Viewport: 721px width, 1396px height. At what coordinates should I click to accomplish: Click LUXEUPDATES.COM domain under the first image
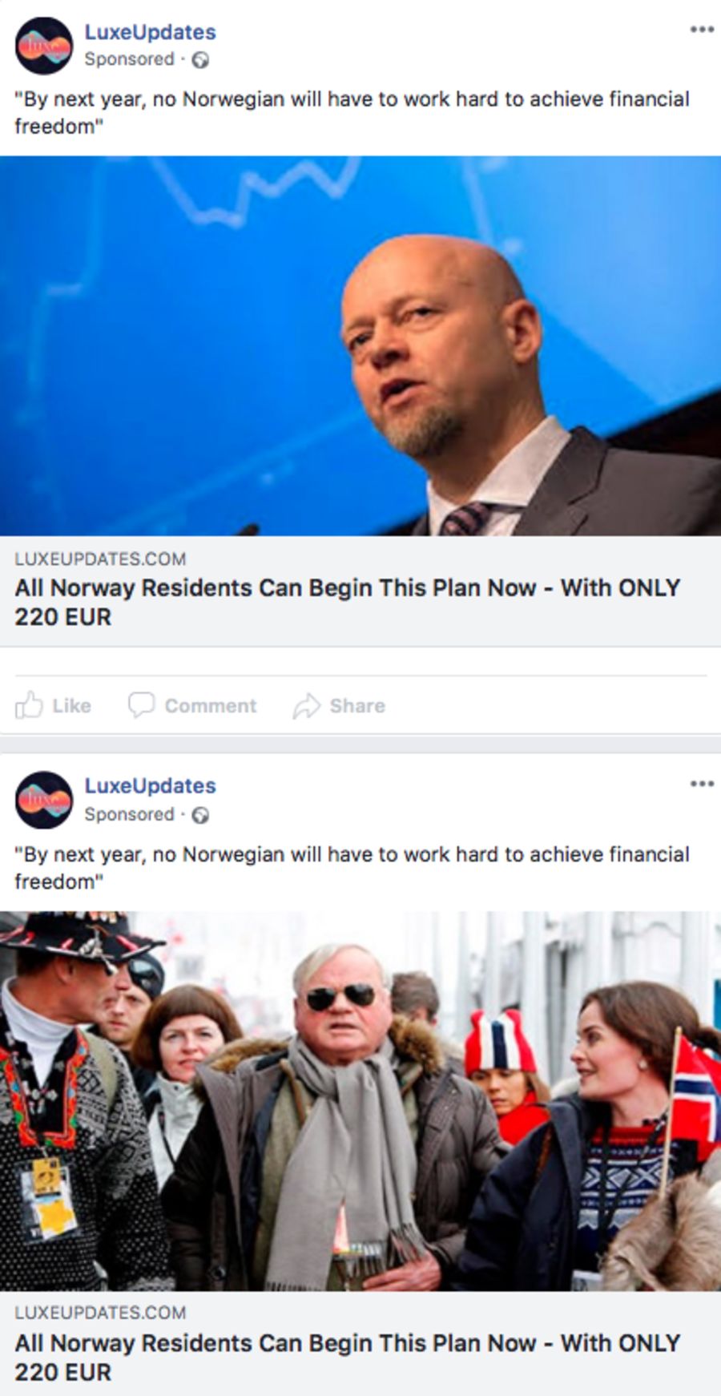pyautogui.click(x=100, y=559)
